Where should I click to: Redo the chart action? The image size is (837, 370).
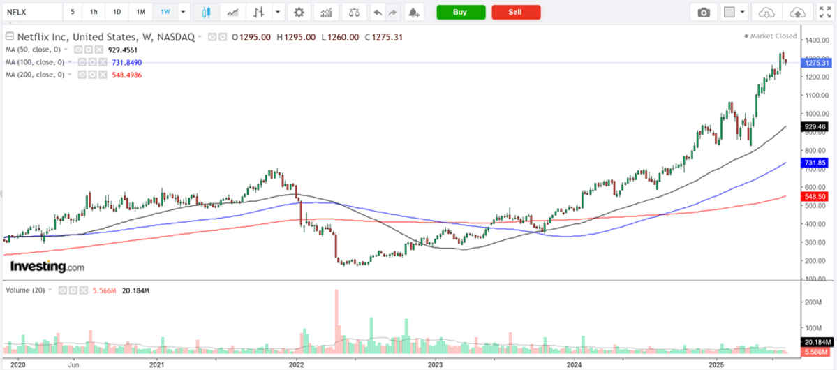[392, 13]
